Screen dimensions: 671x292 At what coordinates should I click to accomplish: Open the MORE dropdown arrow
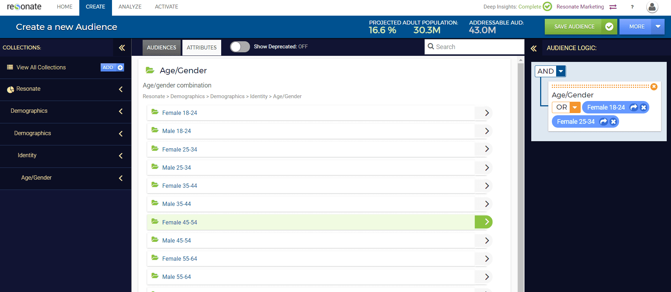click(x=658, y=27)
